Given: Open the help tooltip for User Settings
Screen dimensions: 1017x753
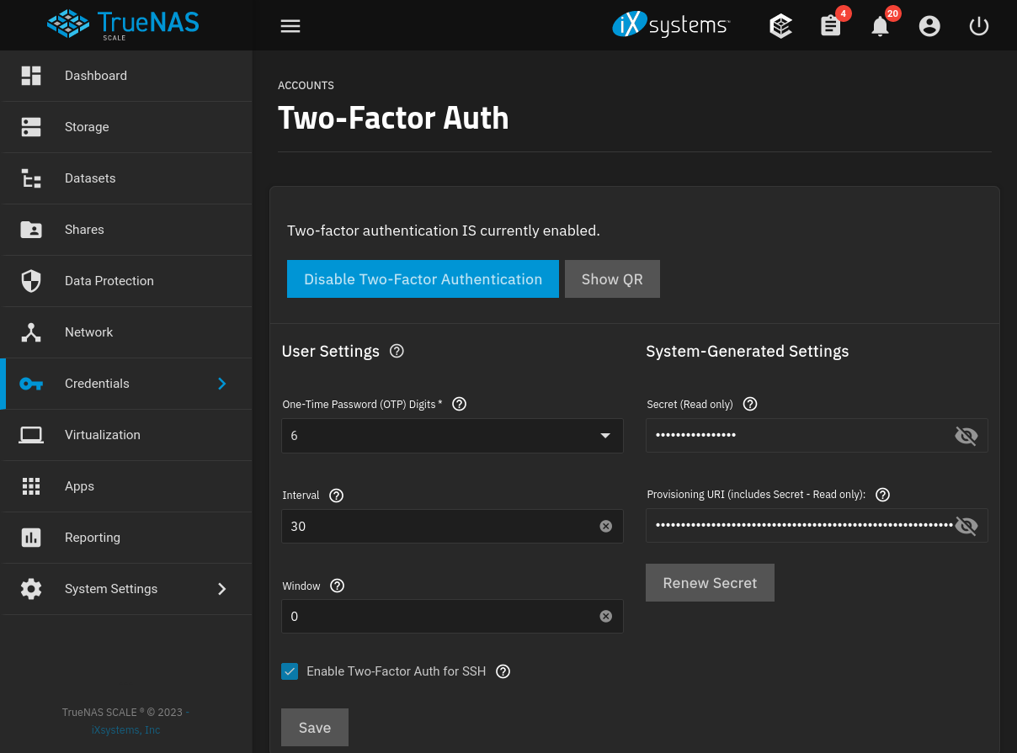Looking at the screenshot, I should pyautogui.click(x=396, y=351).
